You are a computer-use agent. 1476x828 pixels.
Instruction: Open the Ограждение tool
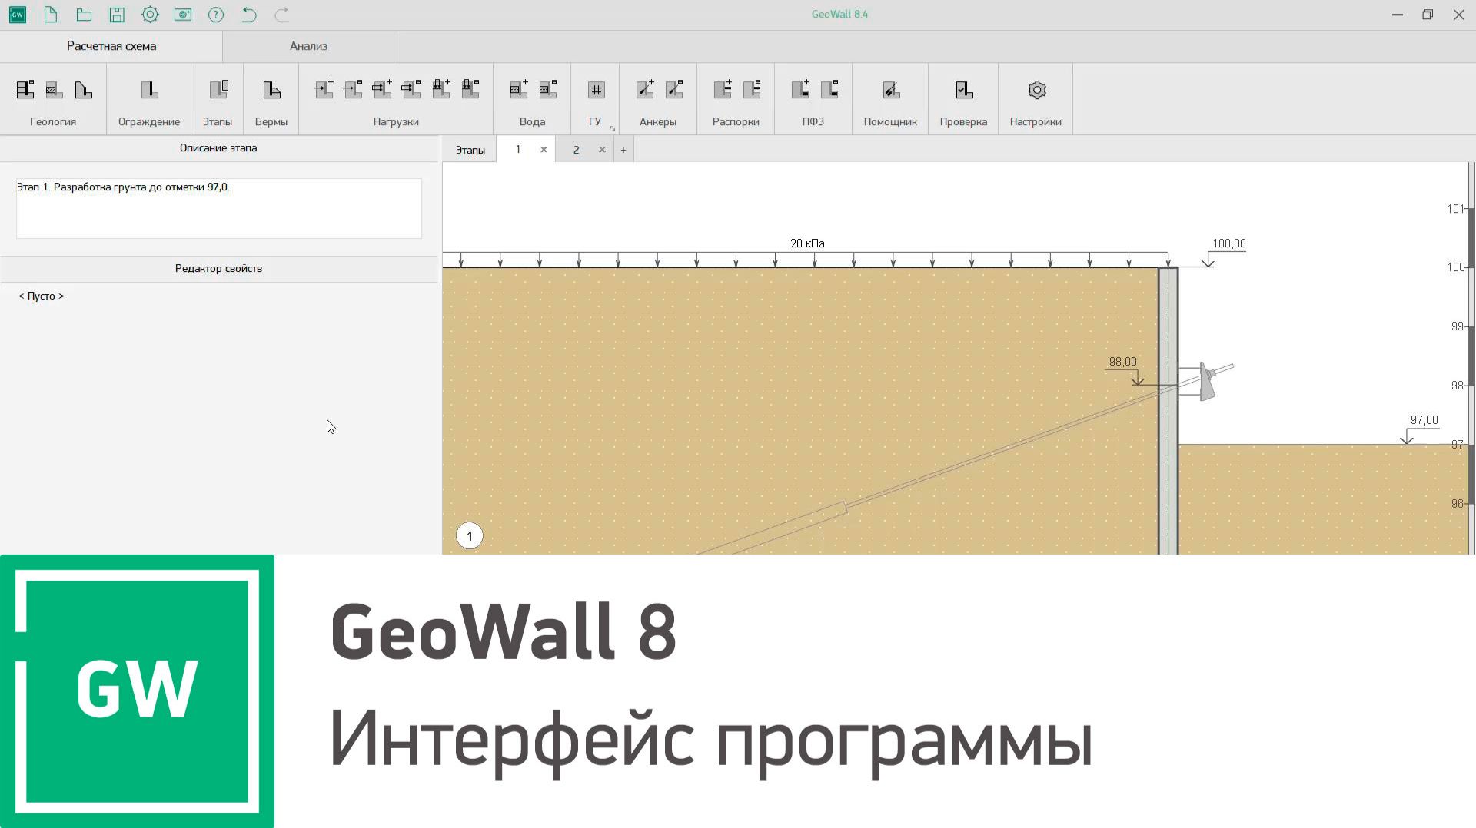click(x=148, y=90)
